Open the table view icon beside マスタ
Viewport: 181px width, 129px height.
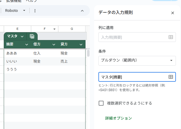coord(32,36)
